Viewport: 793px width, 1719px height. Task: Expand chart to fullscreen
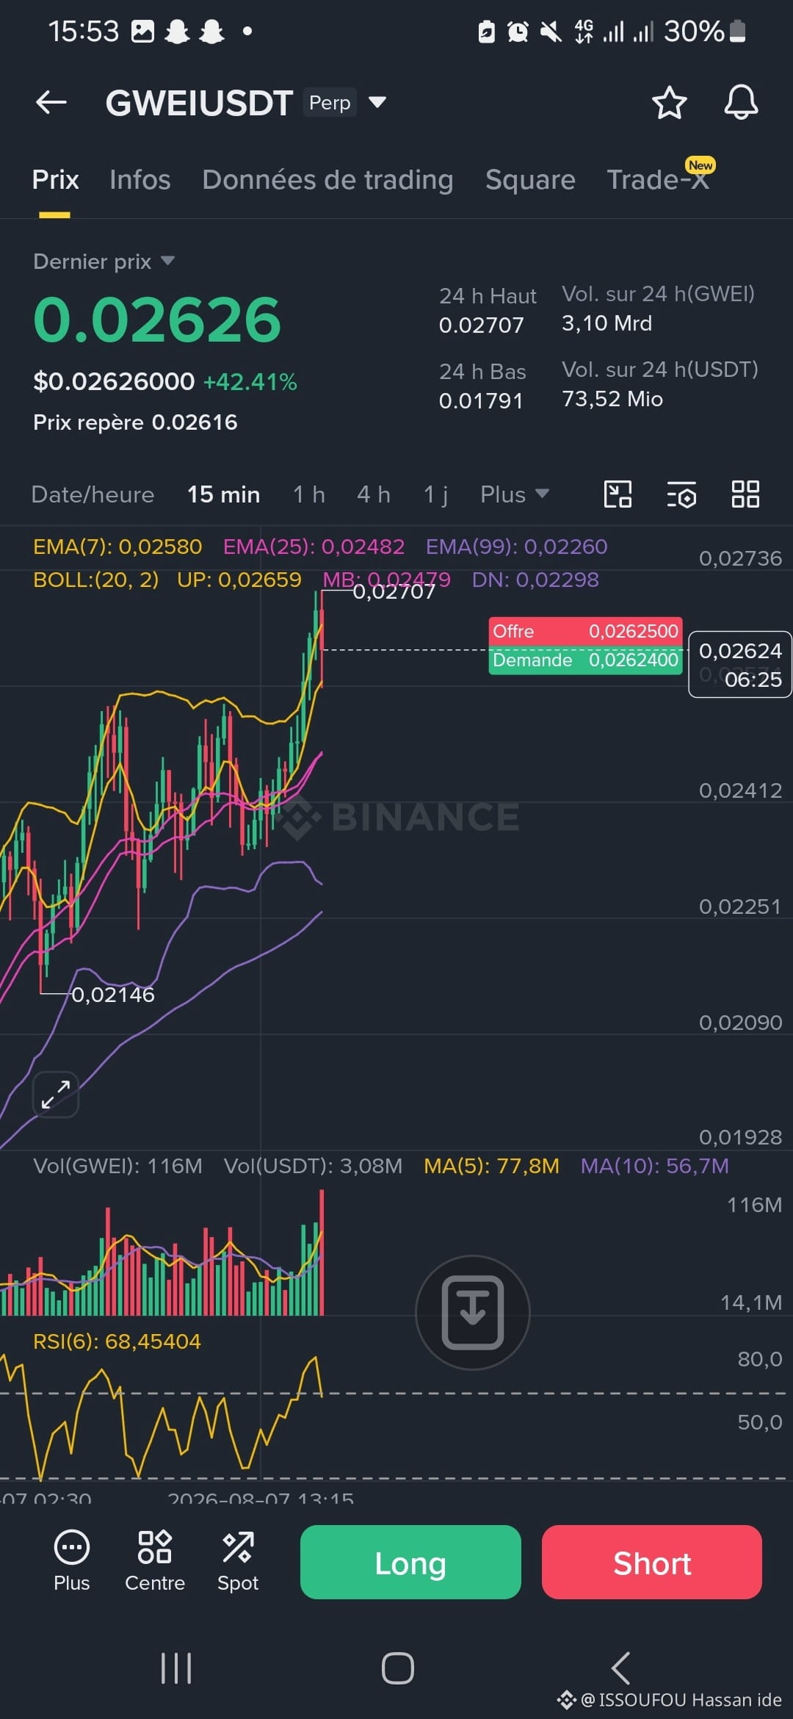tap(56, 1095)
